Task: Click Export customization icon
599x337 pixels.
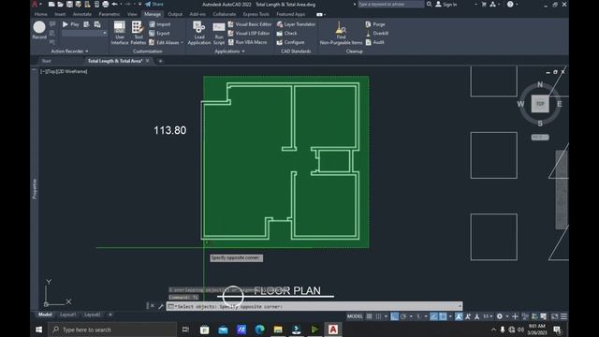Action: coord(152,34)
